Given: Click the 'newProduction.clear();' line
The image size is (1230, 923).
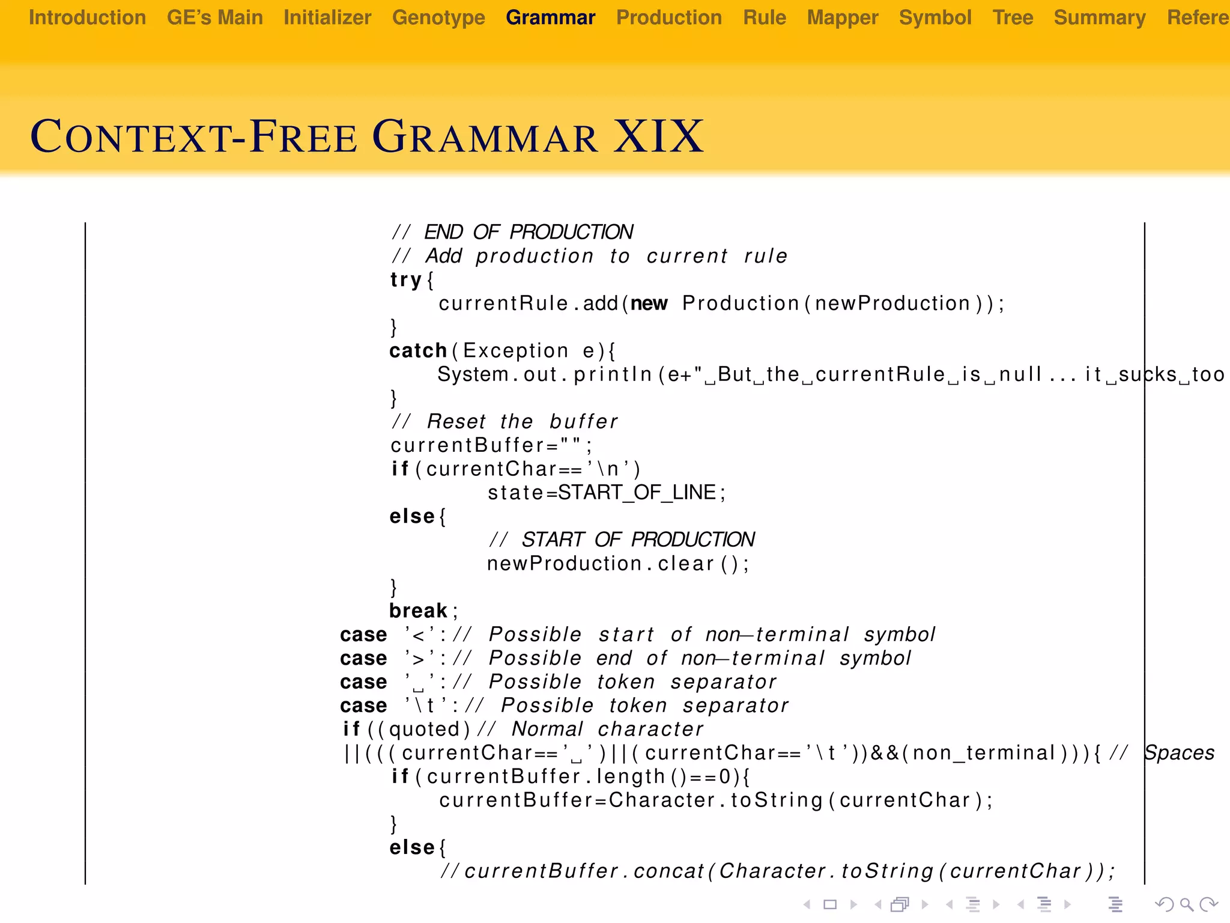Looking at the screenshot, I should (x=618, y=564).
